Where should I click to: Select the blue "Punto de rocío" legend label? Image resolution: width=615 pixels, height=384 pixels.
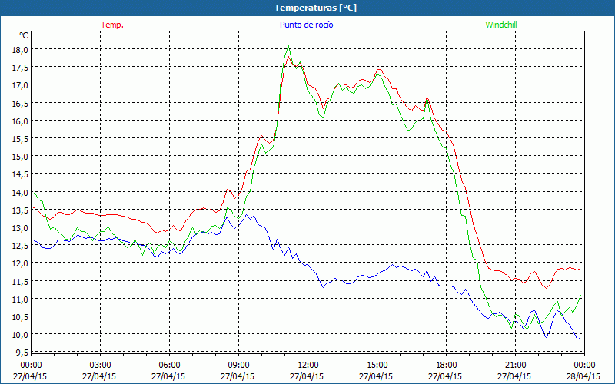click(x=306, y=25)
